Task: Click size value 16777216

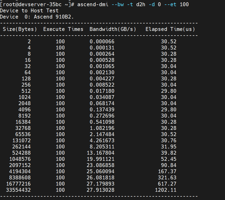Action: pos(18,184)
